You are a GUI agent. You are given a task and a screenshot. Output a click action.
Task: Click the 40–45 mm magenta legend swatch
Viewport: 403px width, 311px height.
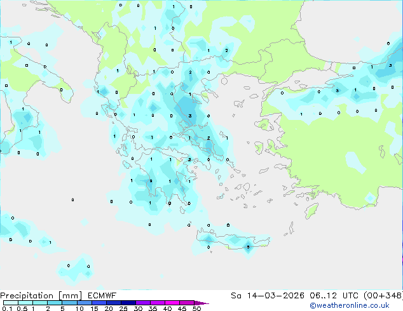click(x=172, y=303)
